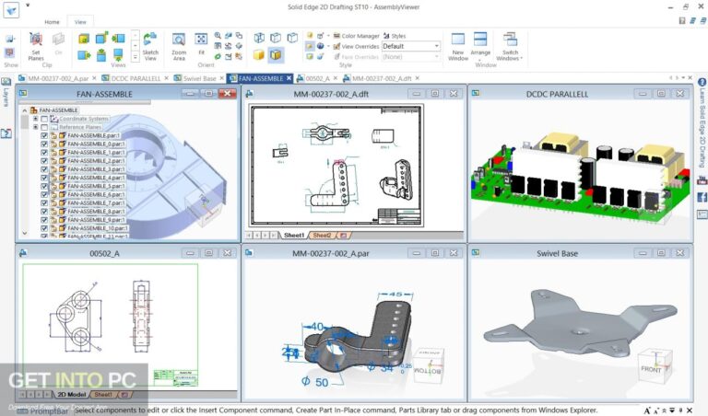Image resolution: width=708 pixels, height=416 pixels.
Task: Minimize the Swivel Base child window
Action: pos(642,253)
